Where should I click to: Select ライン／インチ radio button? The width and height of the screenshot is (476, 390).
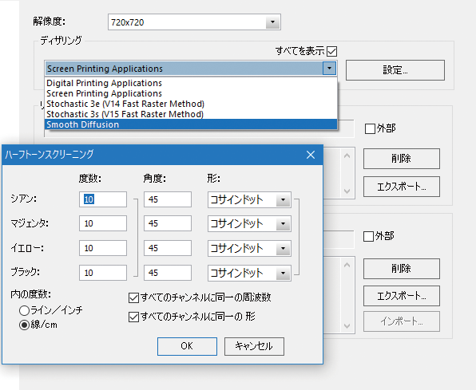[x=24, y=310]
